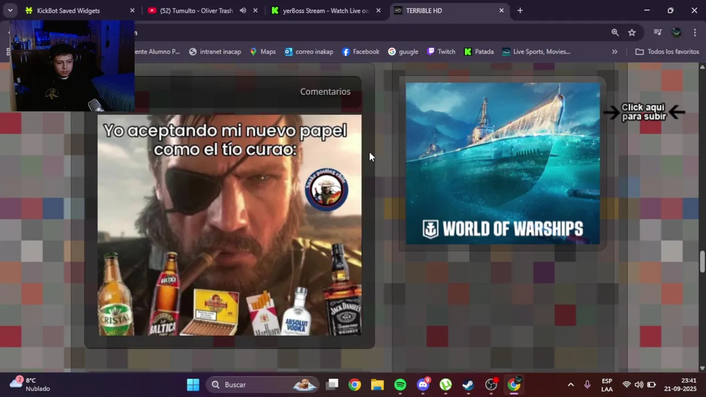Open the Wi-Fi network icon
This screenshot has width=706, height=397.
click(x=627, y=385)
